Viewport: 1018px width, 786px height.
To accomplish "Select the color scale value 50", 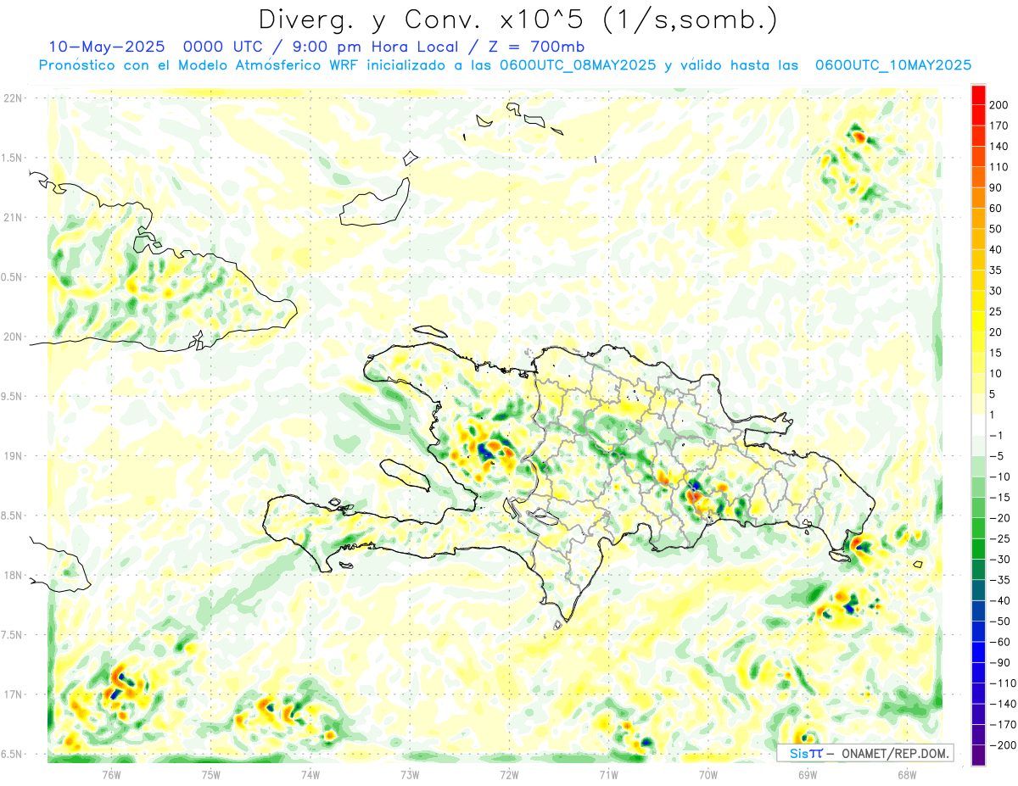I will tap(997, 229).
